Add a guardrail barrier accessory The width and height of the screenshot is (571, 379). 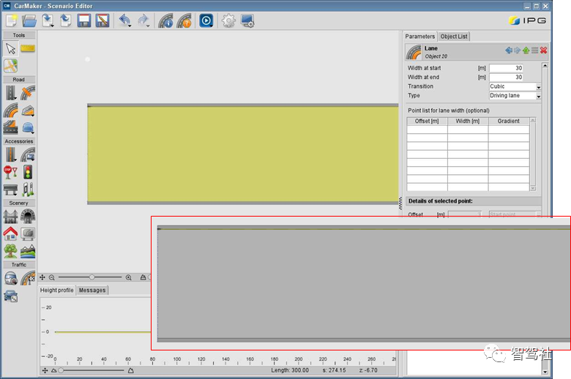tap(10, 189)
